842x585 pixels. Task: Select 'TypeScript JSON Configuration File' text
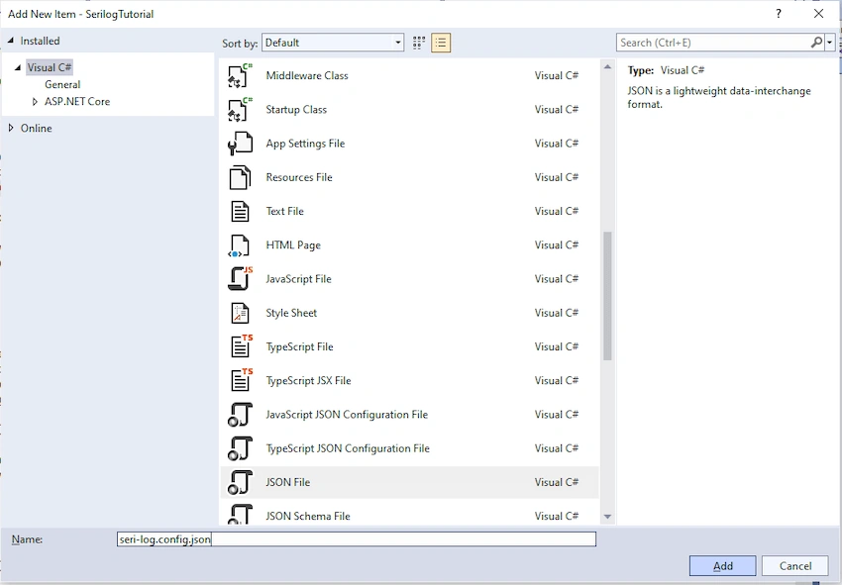point(348,448)
